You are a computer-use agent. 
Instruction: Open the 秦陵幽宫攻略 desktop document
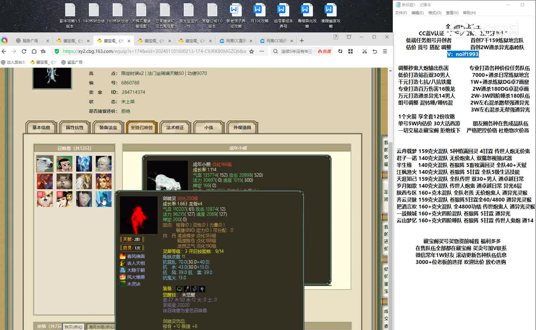330,16
